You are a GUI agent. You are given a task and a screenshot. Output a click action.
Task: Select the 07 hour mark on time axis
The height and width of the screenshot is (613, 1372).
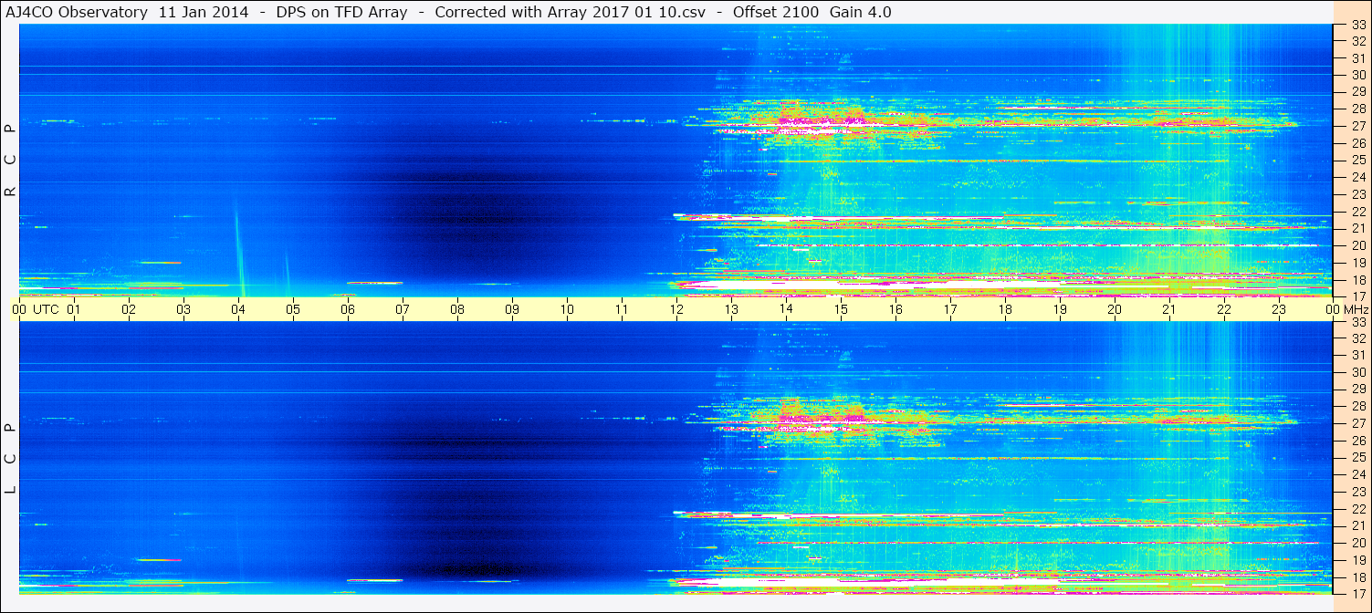(x=403, y=309)
